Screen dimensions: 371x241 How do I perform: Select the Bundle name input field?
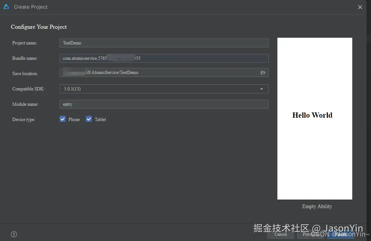[164, 58]
